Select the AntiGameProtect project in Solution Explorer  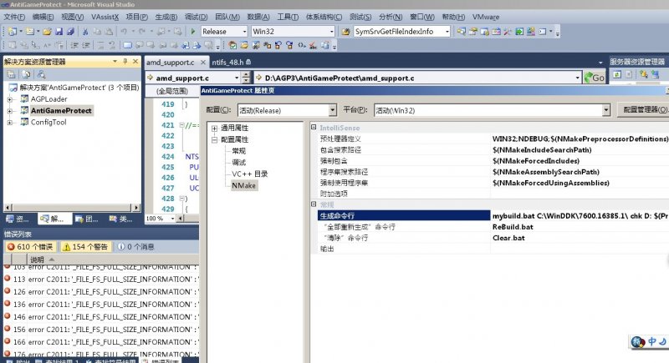click(x=61, y=111)
